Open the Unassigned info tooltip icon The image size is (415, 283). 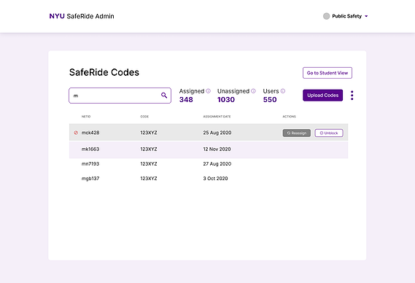point(253,91)
